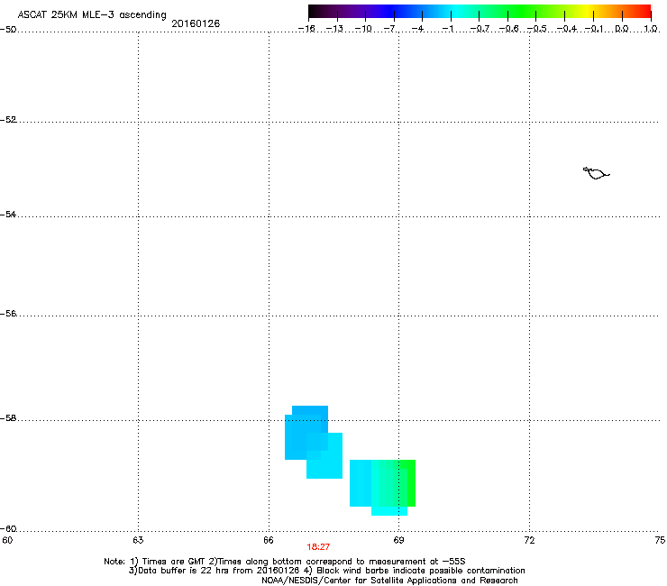This screenshot has width=667, height=586.
Task: Click the NOAA/NESDIS credit line
Action: pos(389,581)
